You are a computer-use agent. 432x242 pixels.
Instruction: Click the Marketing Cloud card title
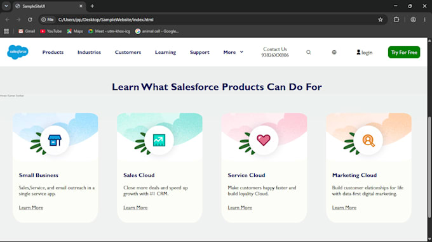tap(354, 175)
